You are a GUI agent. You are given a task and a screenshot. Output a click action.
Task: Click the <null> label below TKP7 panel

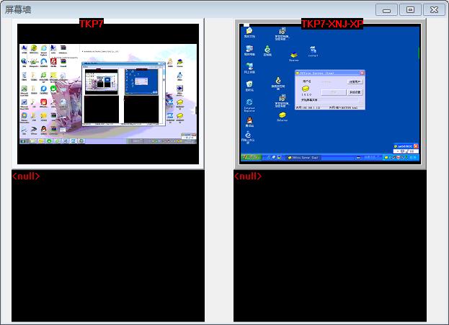[x=26, y=176]
